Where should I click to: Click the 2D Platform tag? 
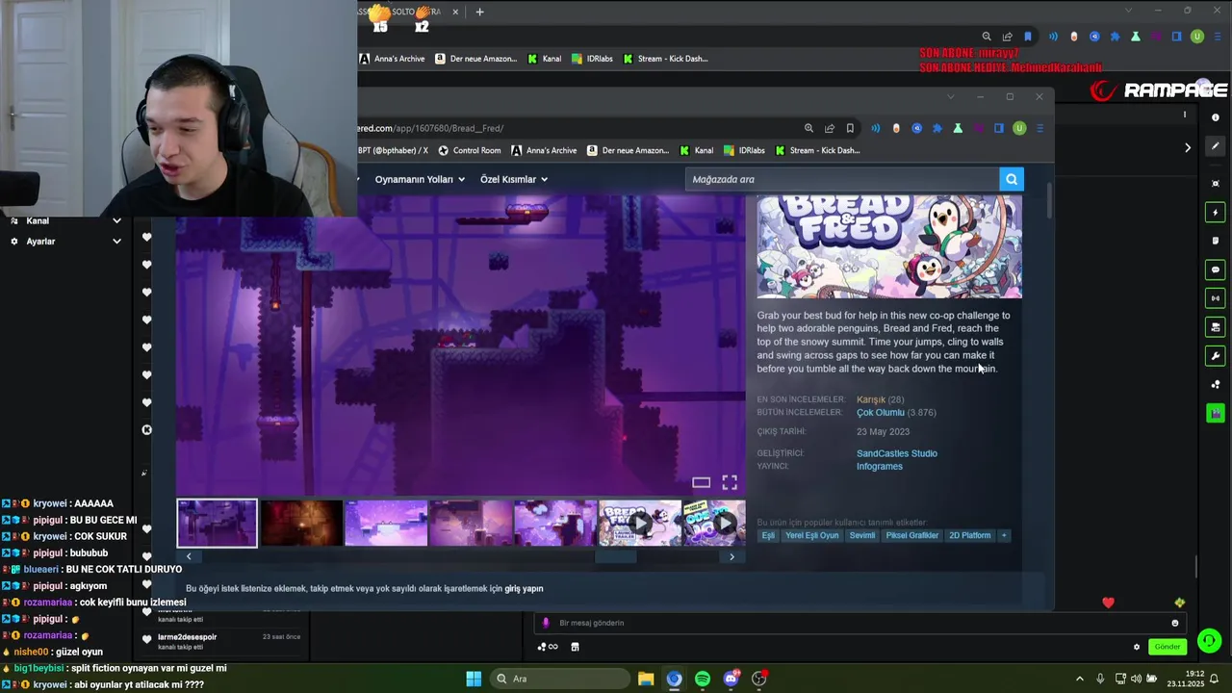click(969, 535)
